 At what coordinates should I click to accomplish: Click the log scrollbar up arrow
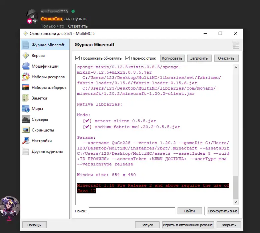coord(236,67)
